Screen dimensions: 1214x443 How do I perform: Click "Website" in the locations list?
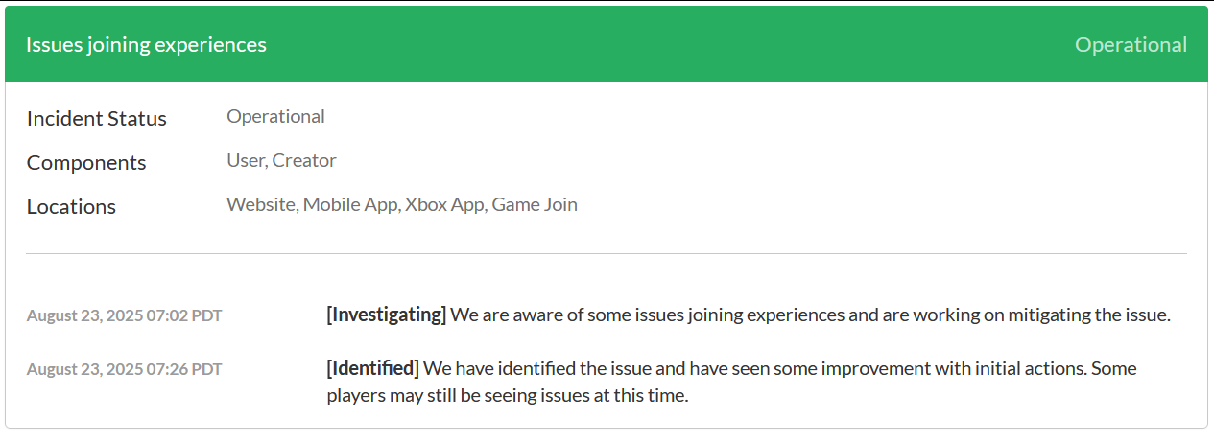click(261, 205)
